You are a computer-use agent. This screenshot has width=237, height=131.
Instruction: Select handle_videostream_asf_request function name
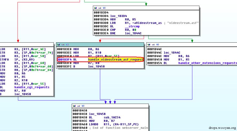(x=116, y=59)
